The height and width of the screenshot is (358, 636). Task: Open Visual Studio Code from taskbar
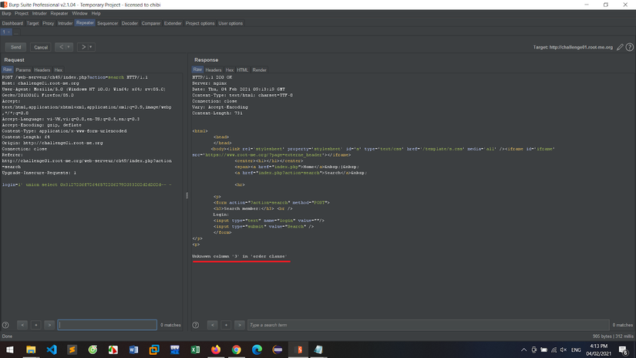point(52,350)
